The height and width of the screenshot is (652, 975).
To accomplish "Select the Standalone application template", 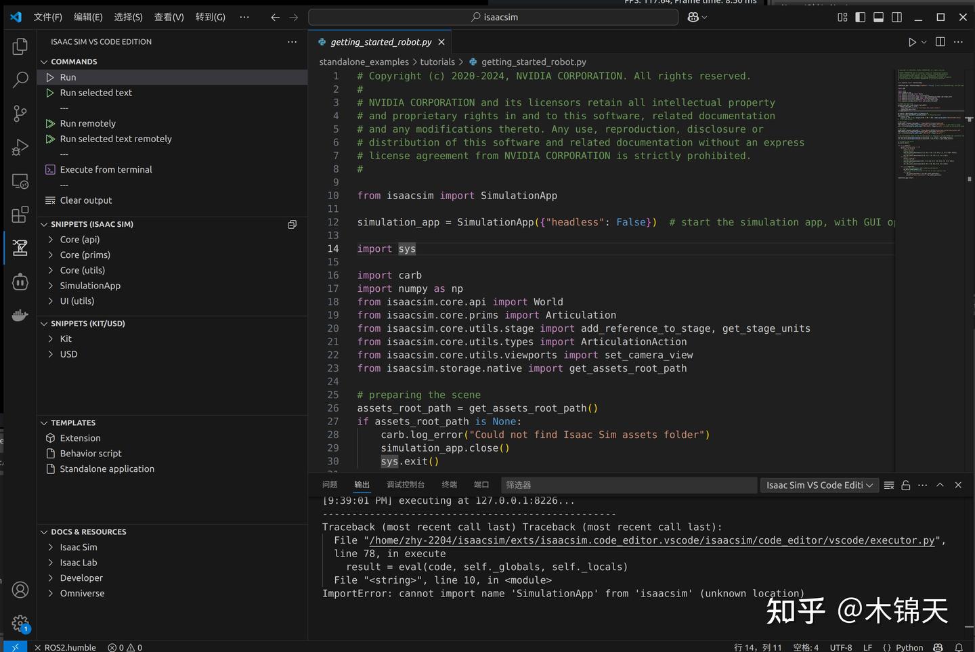I will point(106,469).
